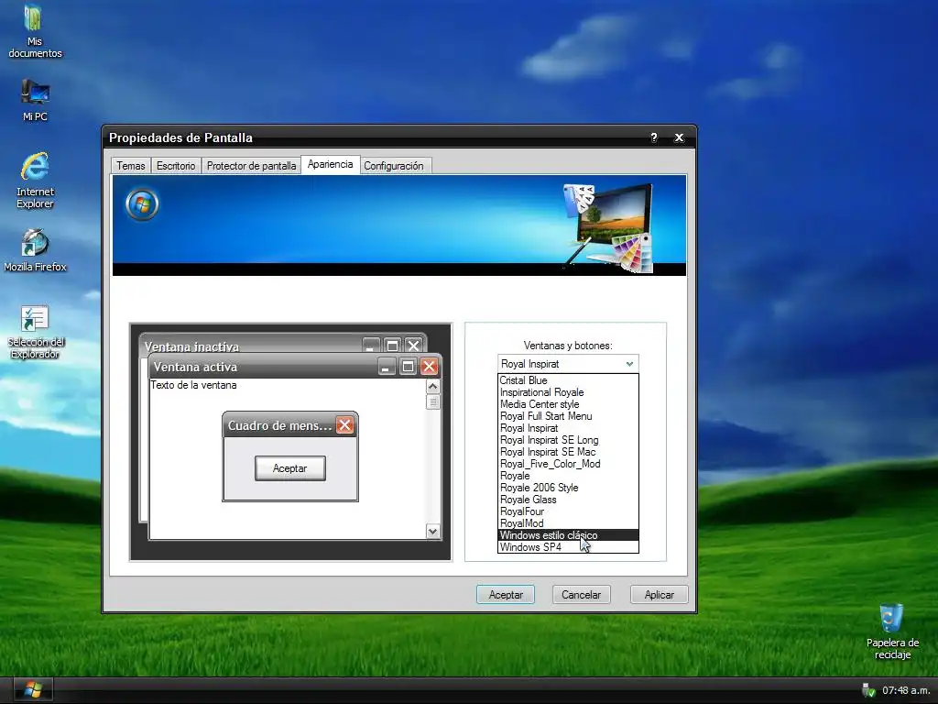Pick Royal_Five_Color_Mod option
938x704 pixels.
tap(568, 464)
